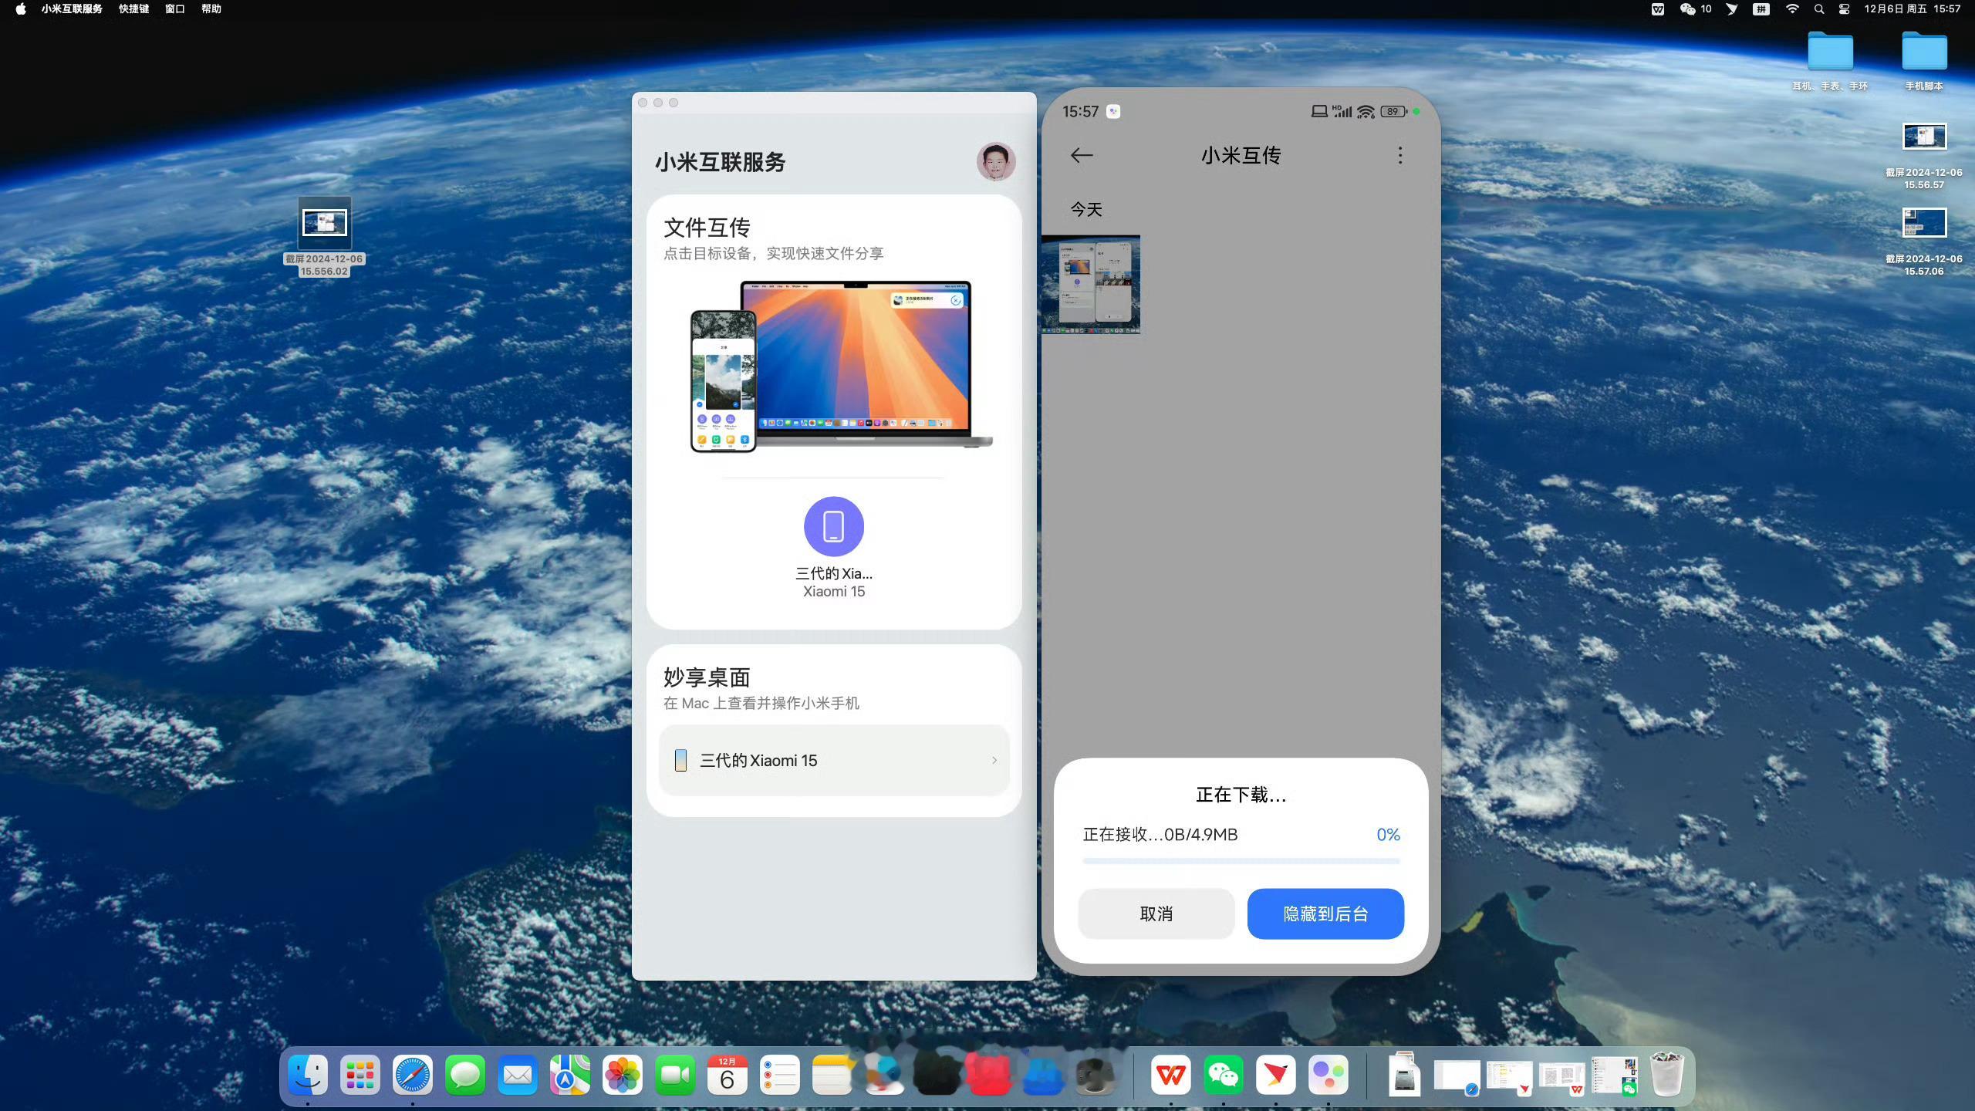Image resolution: width=1975 pixels, height=1111 pixels.
Task: Open Messages from the Dock
Action: pyautogui.click(x=465, y=1075)
